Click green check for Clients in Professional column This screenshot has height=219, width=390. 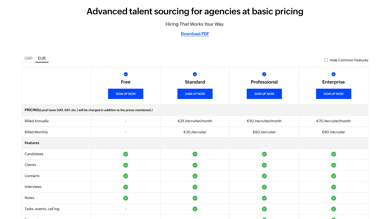click(264, 165)
